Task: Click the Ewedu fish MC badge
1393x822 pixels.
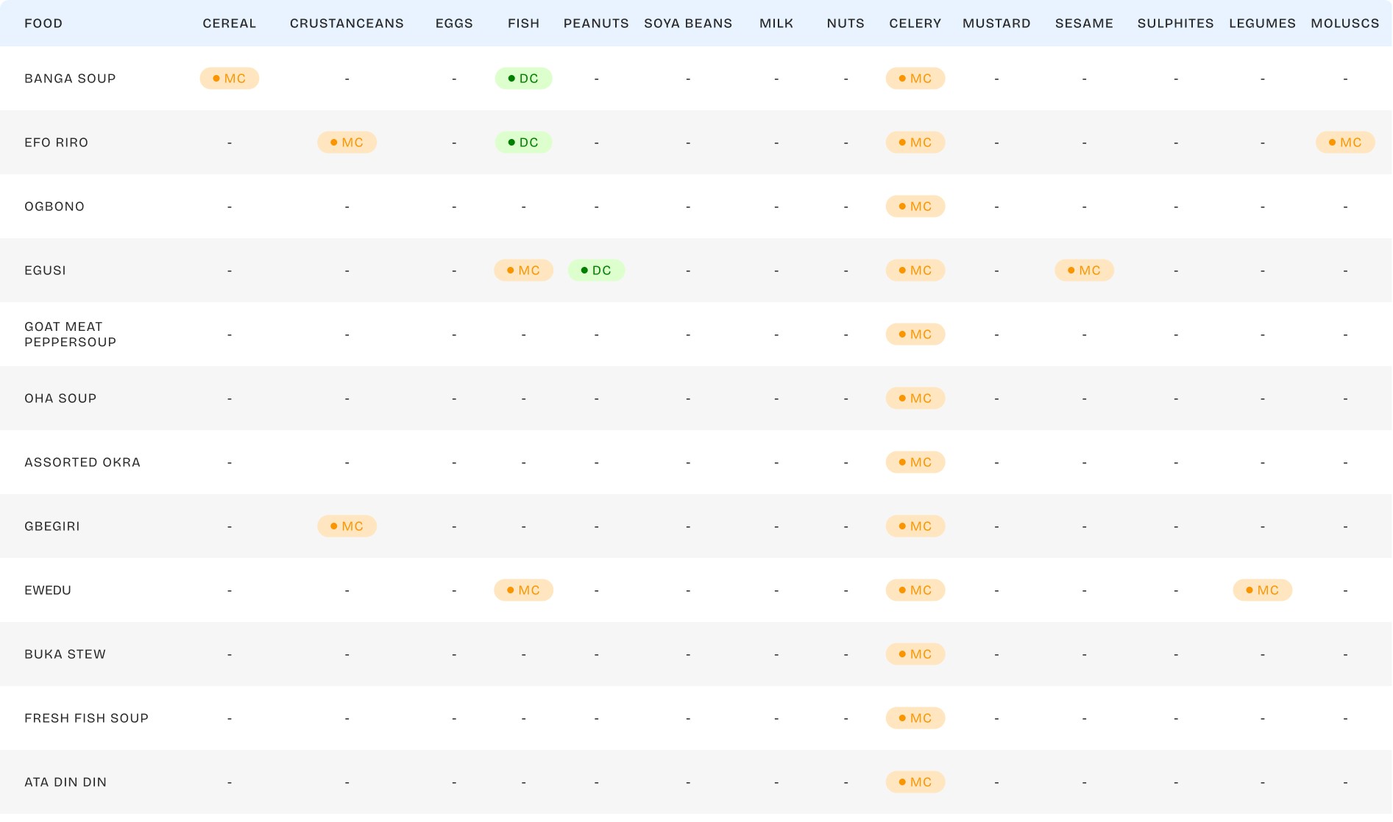Action: (523, 590)
